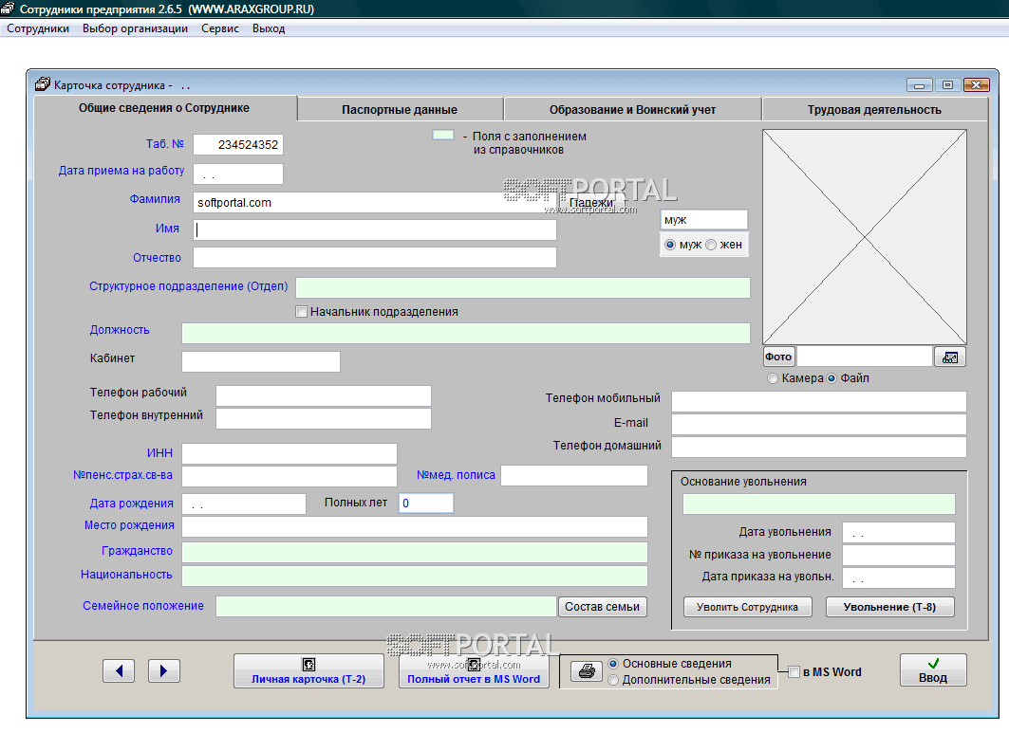Click the 'Ввод' confirm button
1009x733 pixels.
933,670
